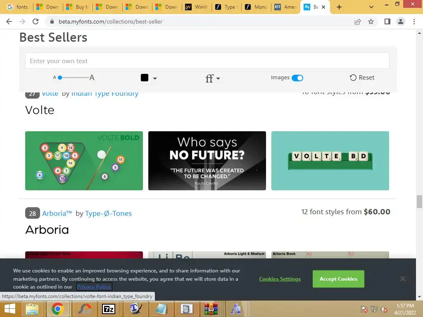Click the 12 font styles from $60.00 text

click(346, 212)
